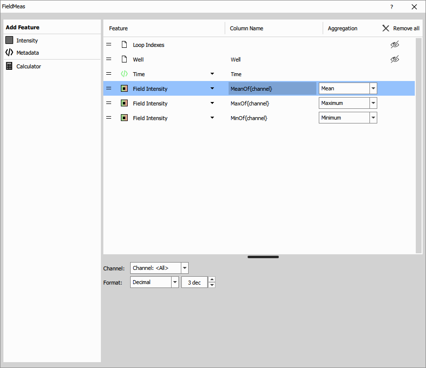Open the Mean aggregation dropdown
The height and width of the screenshot is (368, 426).
(373, 88)
